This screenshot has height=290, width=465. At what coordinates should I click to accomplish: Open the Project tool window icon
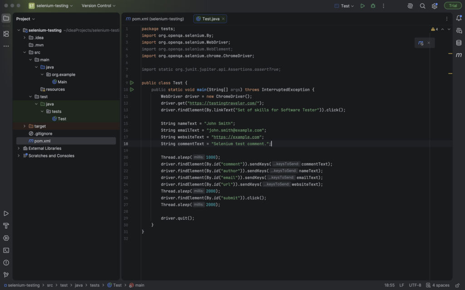[x=6, y=19]
